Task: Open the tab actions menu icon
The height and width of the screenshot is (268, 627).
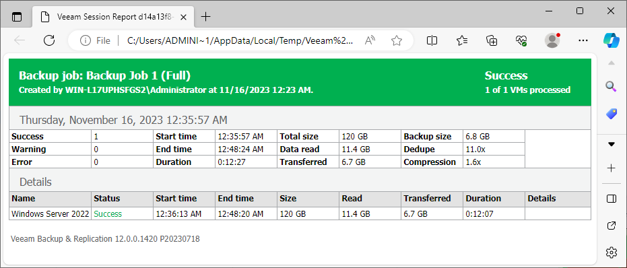Action: click(x=17, y=17)
